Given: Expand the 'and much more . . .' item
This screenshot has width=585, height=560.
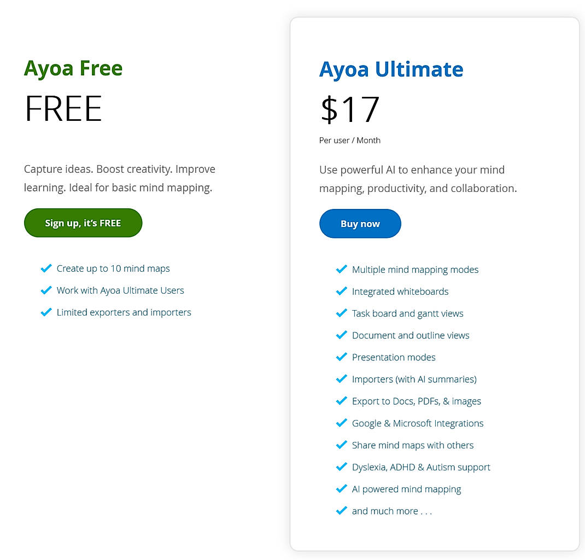Looking at the screenshot, I should (392, 511).
